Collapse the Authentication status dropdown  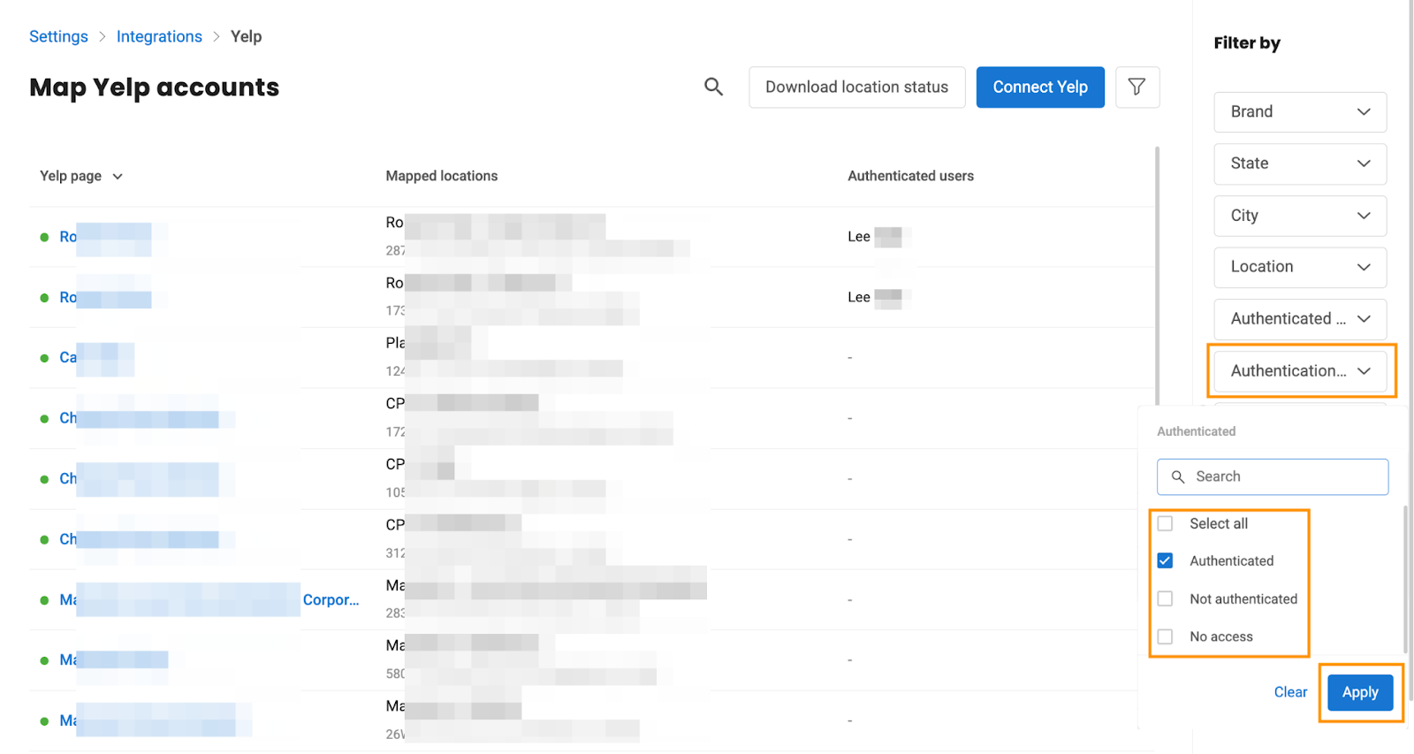[x=1300, y=371]
